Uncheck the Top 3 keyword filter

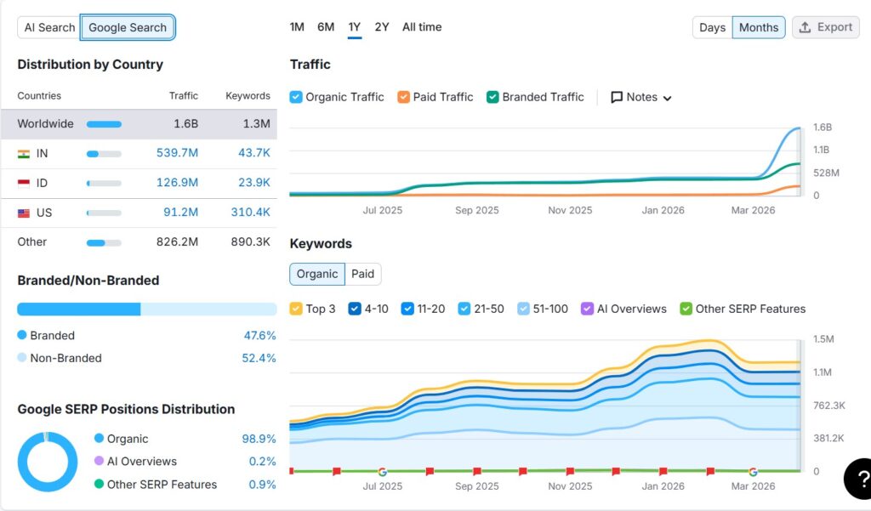coord(295,309)
